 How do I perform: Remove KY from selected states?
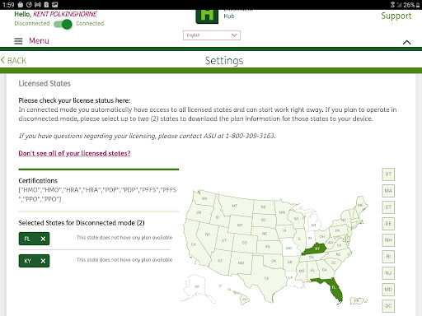tap(43, 261)
